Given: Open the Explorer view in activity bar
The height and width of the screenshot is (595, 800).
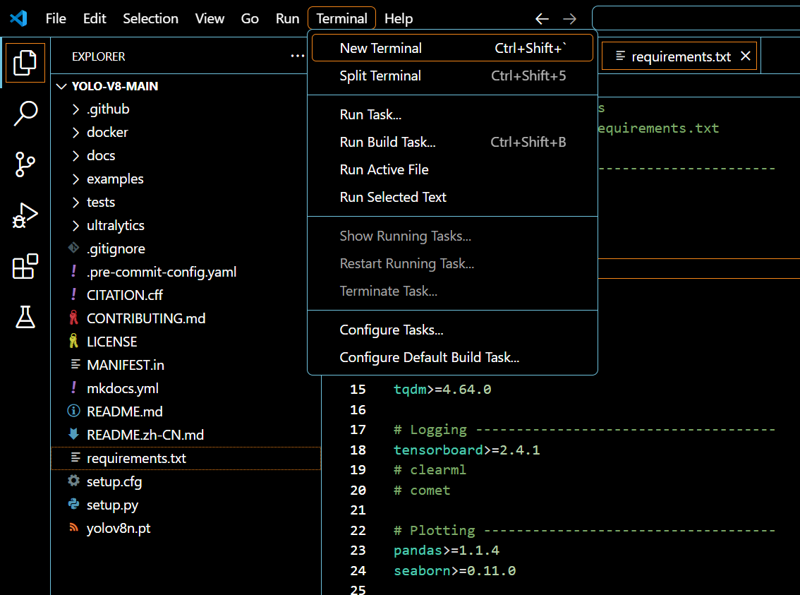Looking at the screenshot, I should 25,63.
